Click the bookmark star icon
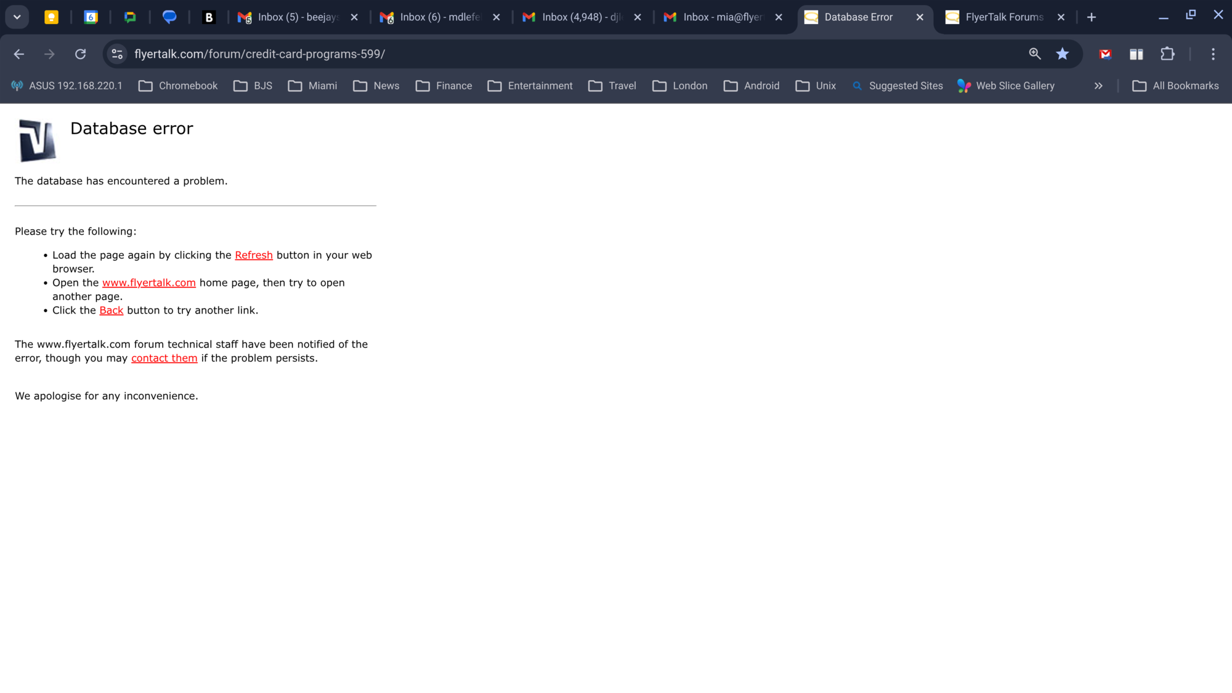1232x693 pixels. pyautogui.click(x=1063, y=54)
